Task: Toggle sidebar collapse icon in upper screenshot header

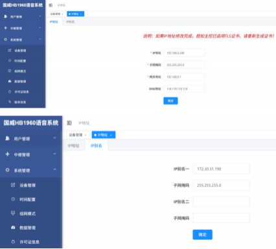Action: point(51,5)
